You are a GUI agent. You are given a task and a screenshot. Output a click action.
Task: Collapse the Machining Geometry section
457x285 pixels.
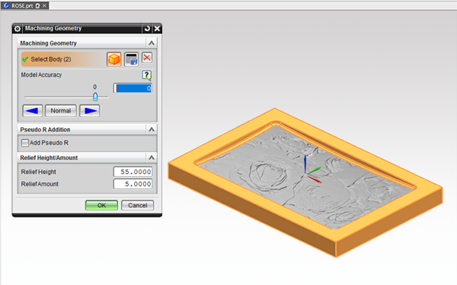click(152, 43)
